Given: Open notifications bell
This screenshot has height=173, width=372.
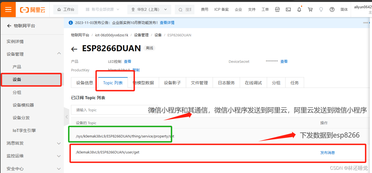Looking at the screenshot, I should coord(299,9).
